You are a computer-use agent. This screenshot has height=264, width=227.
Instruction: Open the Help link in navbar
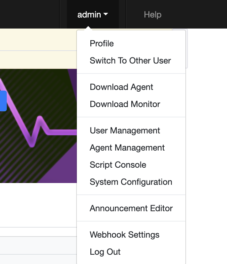[x=153, y=15]
